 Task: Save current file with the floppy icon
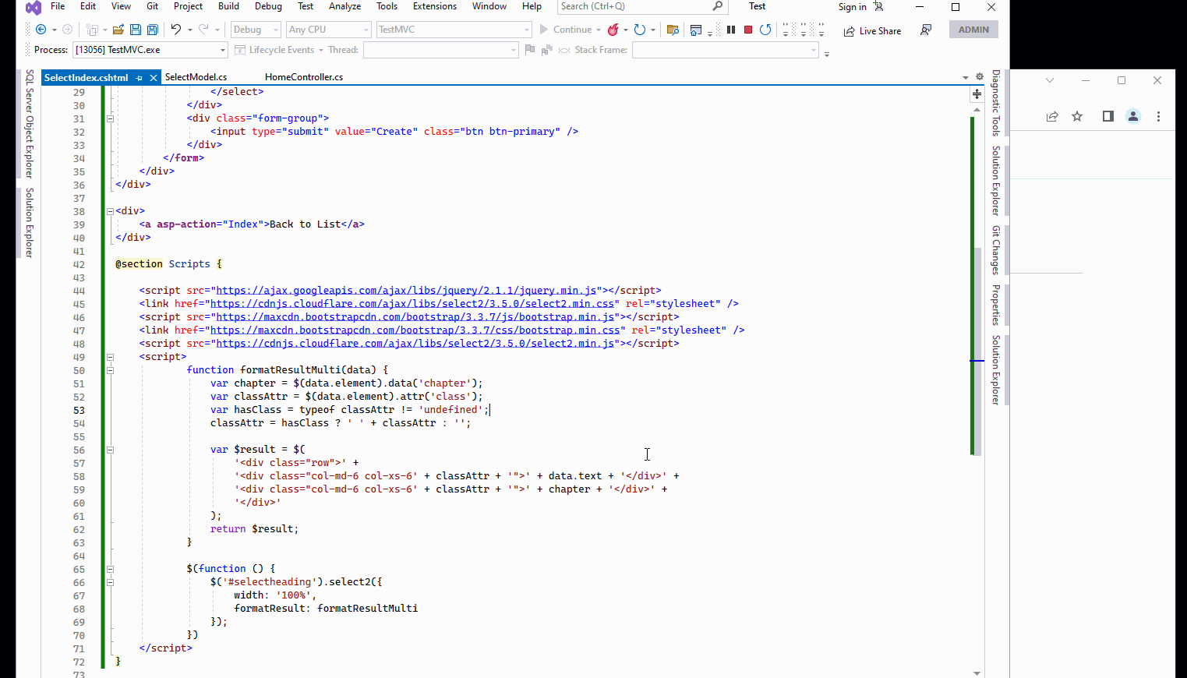coord(136,30)
